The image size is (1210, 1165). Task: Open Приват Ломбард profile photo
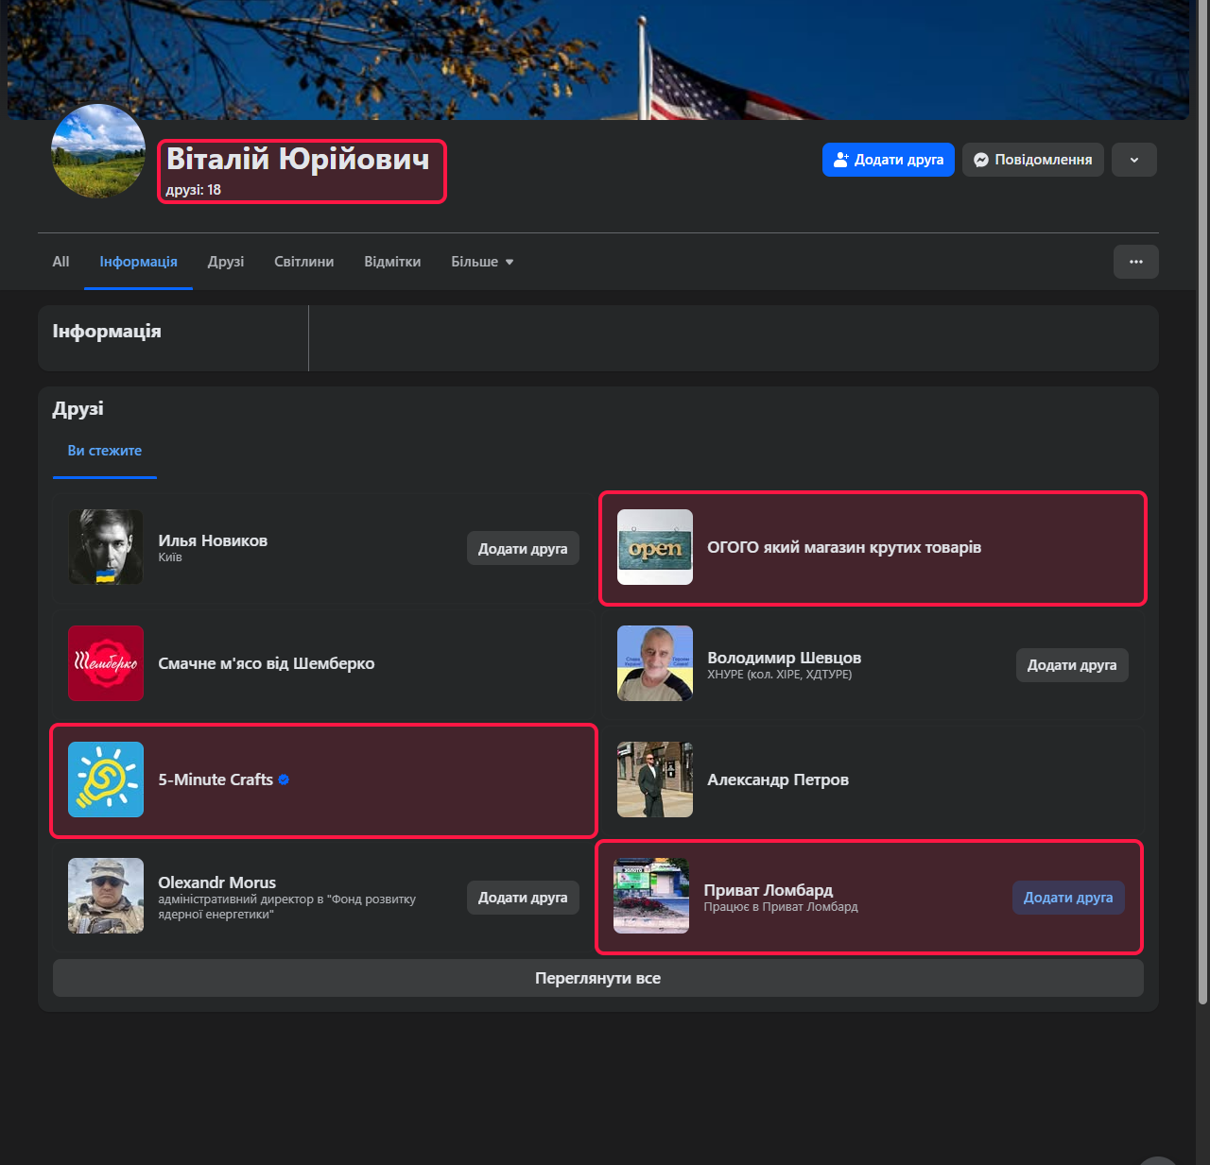(651, 896)
